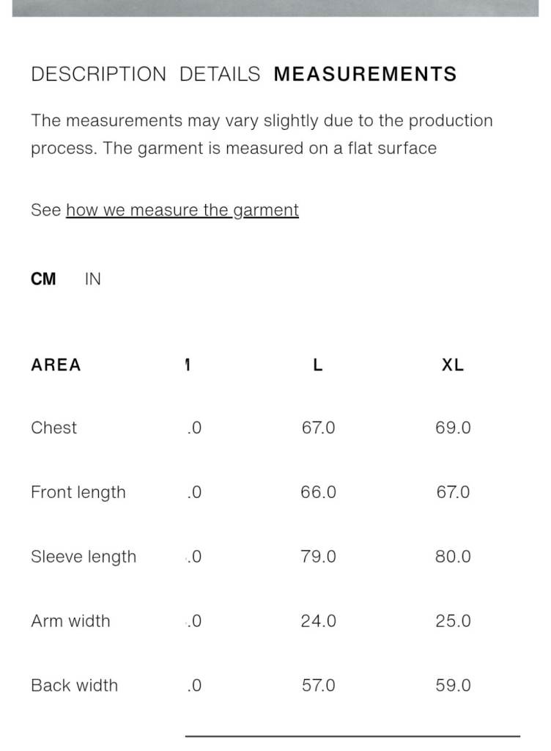This screenshot has width=551, height=751.
Task: Open 'how we measure the garment' link
Action: 182,210
